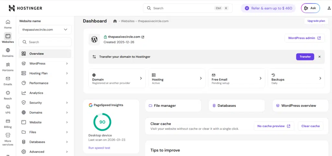
Task: Click the top Search field
Action: point(188,8)
